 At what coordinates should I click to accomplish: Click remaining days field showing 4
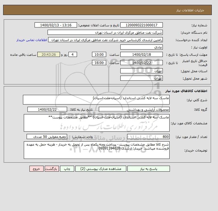coord(72,55)
